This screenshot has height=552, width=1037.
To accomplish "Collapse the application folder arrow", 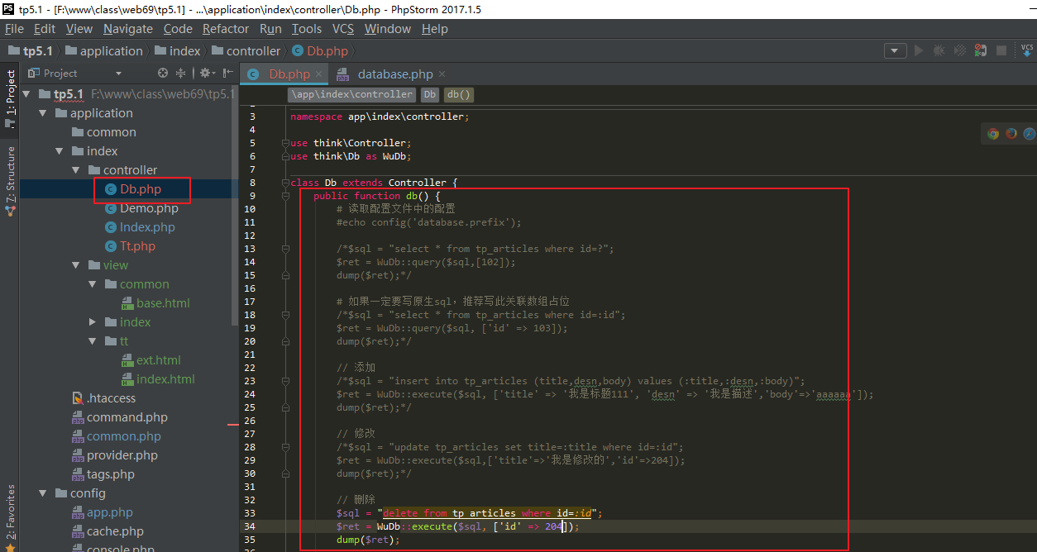I will (43, 113).
